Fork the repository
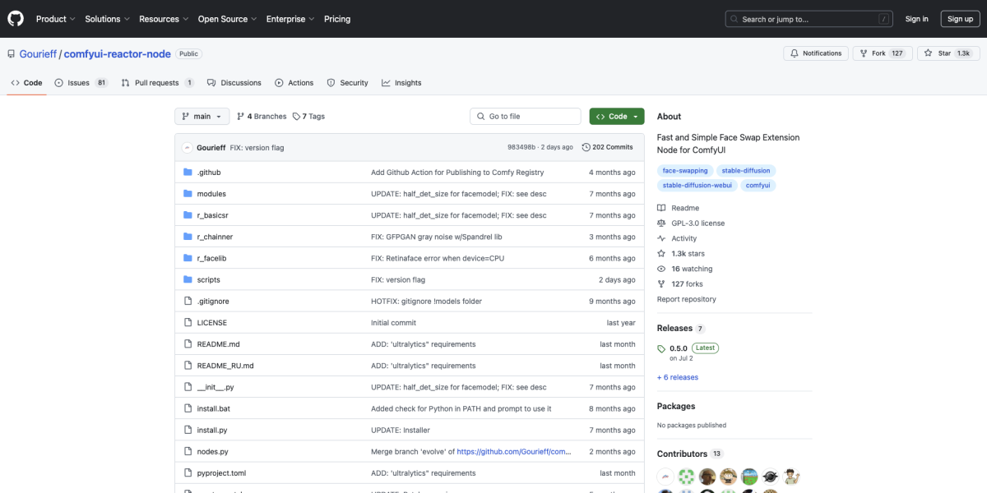The width and height of the screenshot is (987, 493). (872, 53)
